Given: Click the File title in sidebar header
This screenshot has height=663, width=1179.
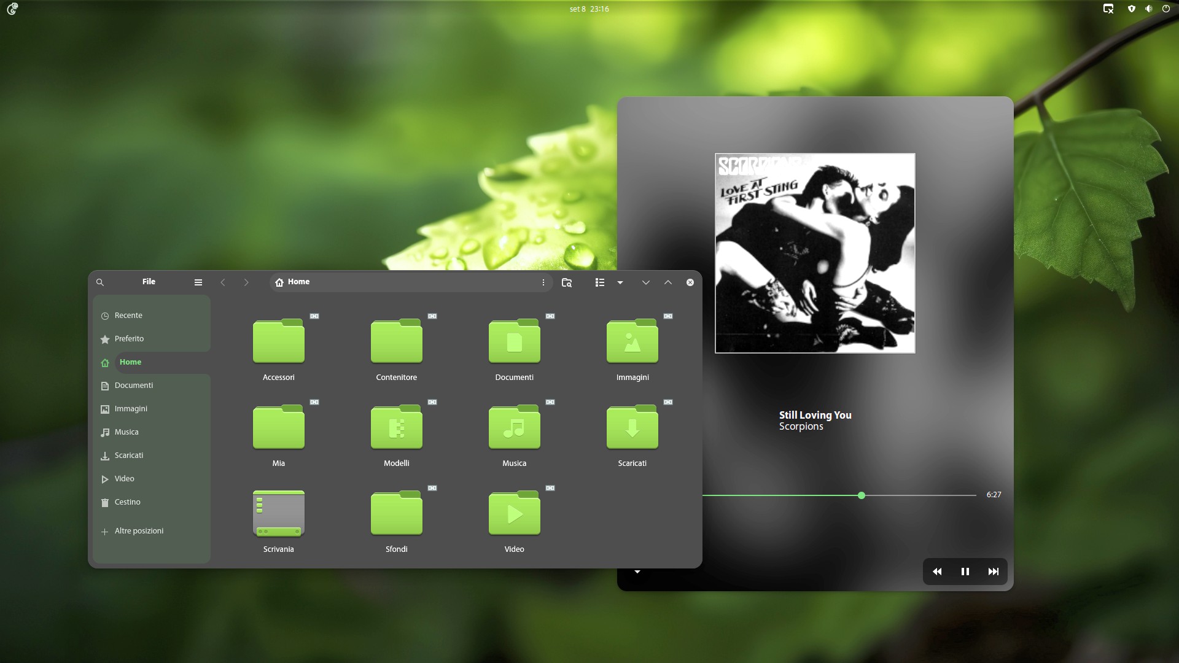Looking at the screenshot, I should tap(149, 282).
